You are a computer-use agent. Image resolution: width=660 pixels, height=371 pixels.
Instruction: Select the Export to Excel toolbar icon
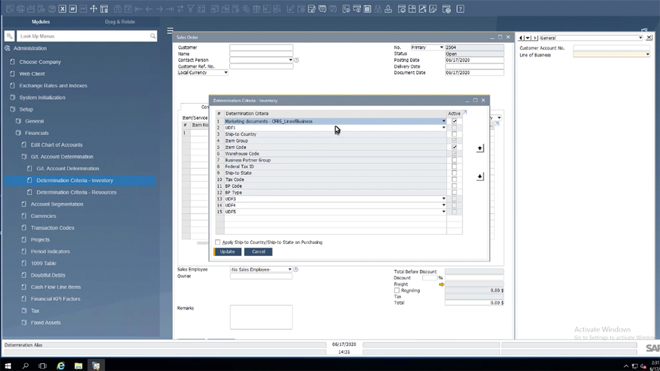click(63, 8)
